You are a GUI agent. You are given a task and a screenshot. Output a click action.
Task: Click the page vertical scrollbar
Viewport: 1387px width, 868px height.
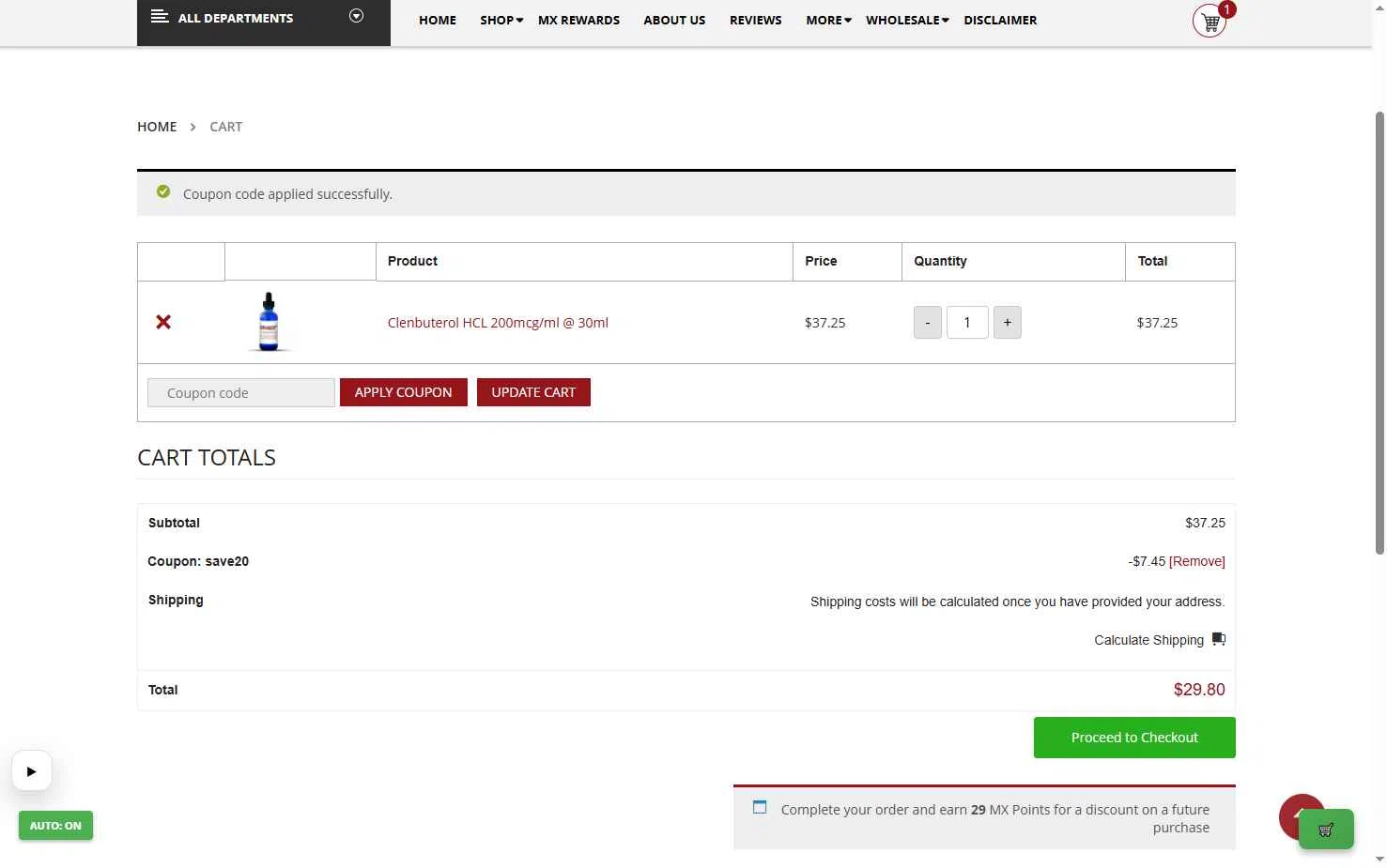point(1379,333)
